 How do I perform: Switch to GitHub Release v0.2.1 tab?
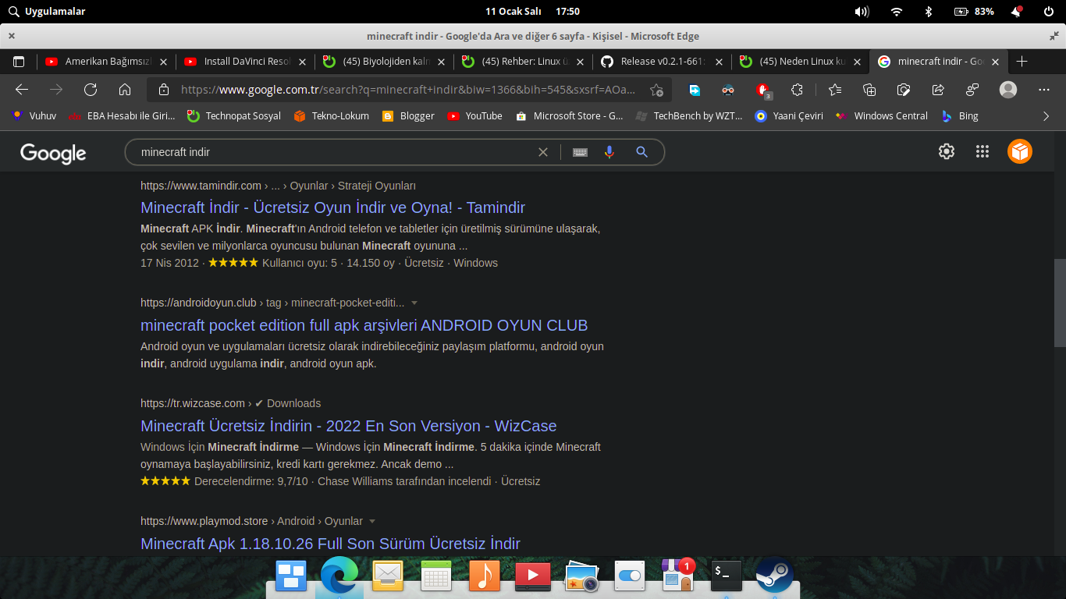[663, 62]
